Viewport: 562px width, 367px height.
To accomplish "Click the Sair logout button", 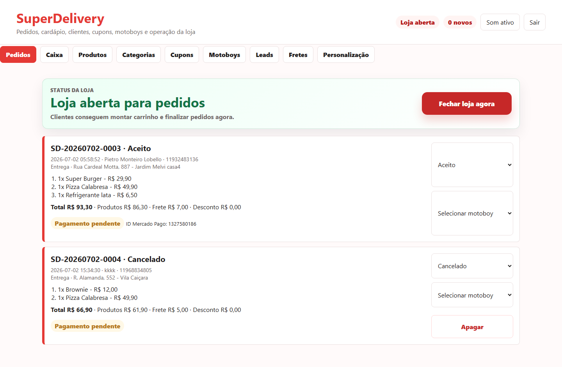I will (x=535, y=22).
